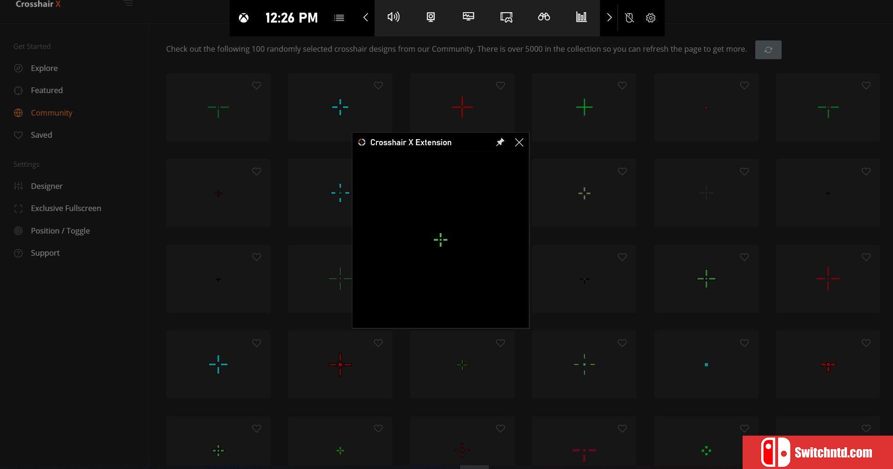This screenshot has height=469, width=893.
Task: Select the fourth row cyan square dot crosshair
Action: click(x=706, y=364)
